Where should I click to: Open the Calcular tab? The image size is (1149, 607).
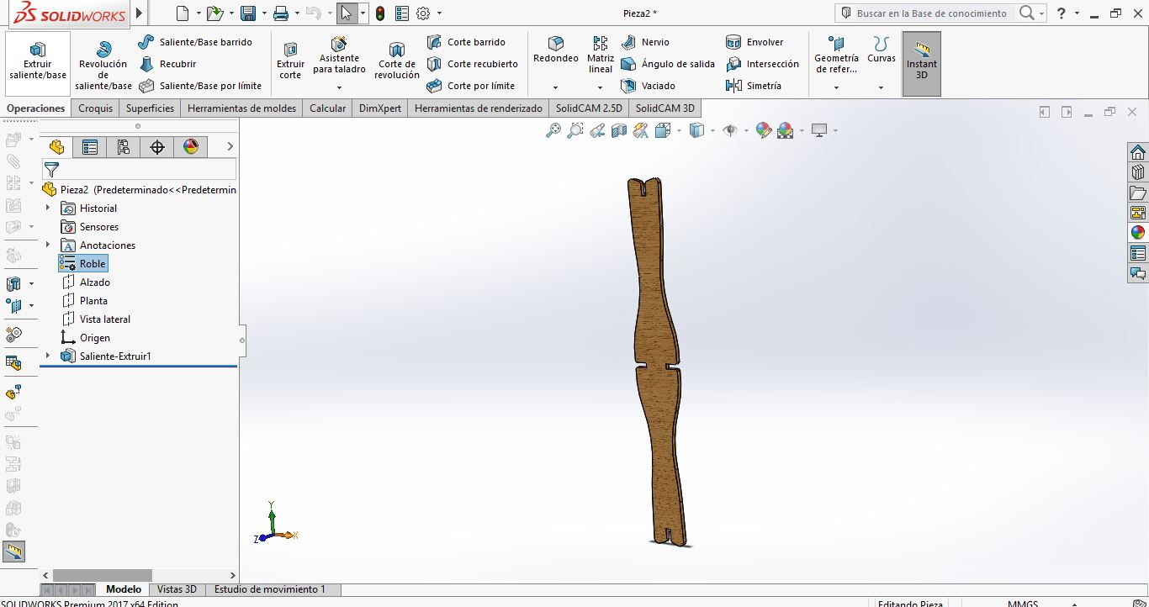click(x=327, y=108)
